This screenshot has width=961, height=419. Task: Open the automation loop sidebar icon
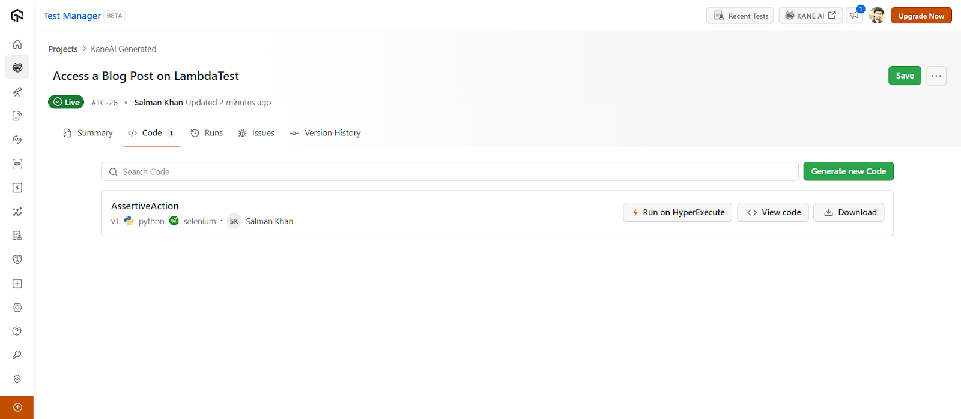17,140
